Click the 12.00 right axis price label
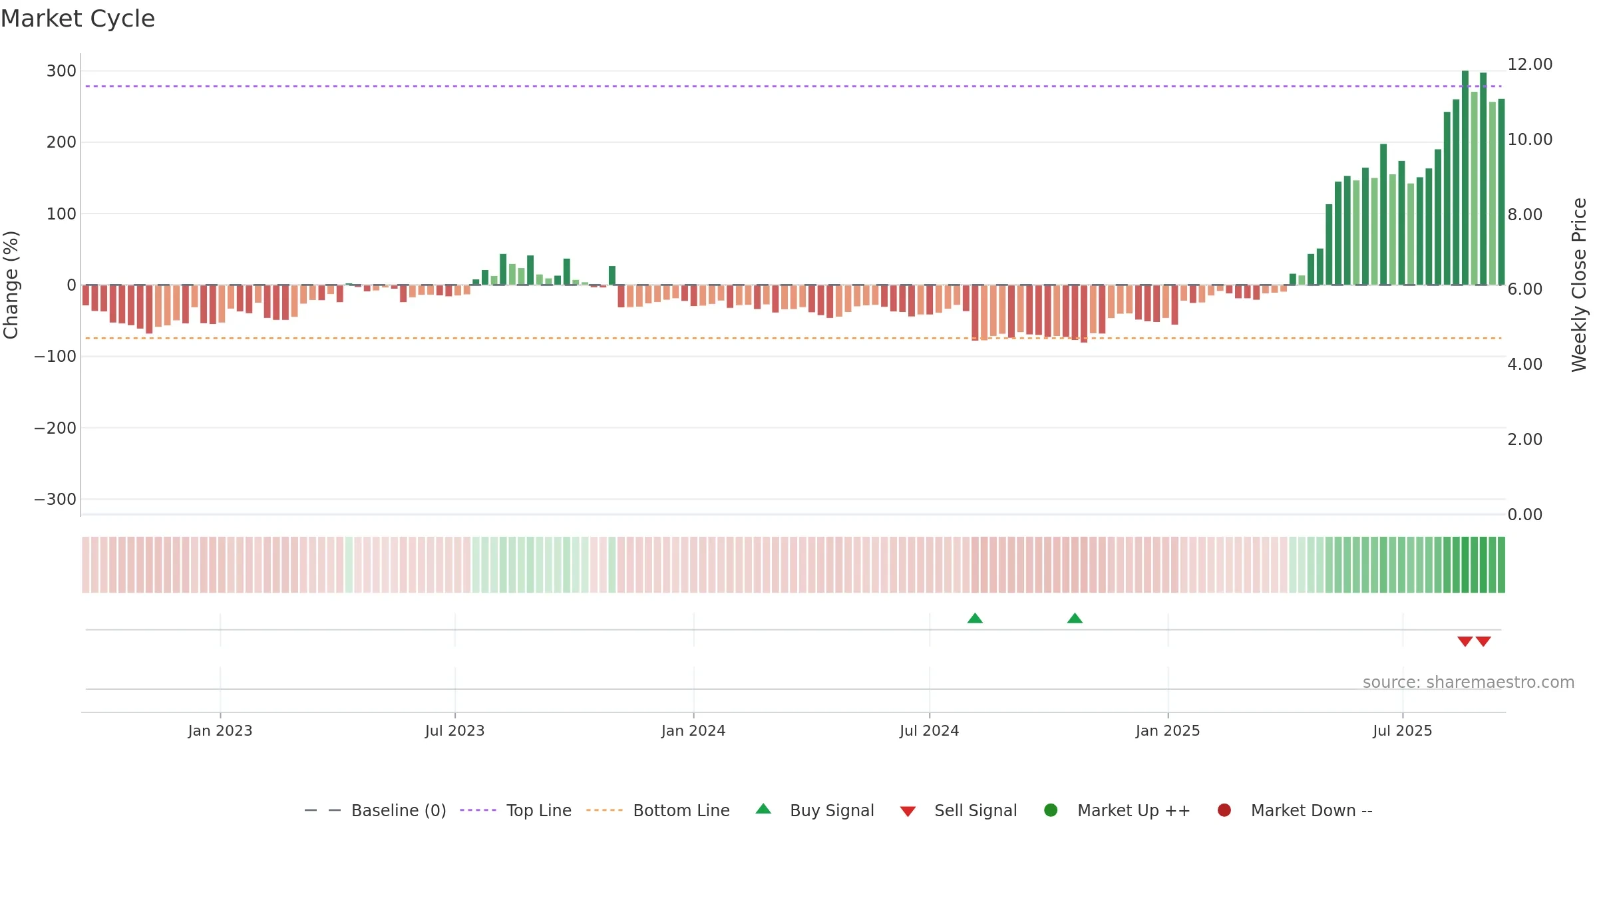Viewport: 1597px width, 898px height. [1530, 65]
